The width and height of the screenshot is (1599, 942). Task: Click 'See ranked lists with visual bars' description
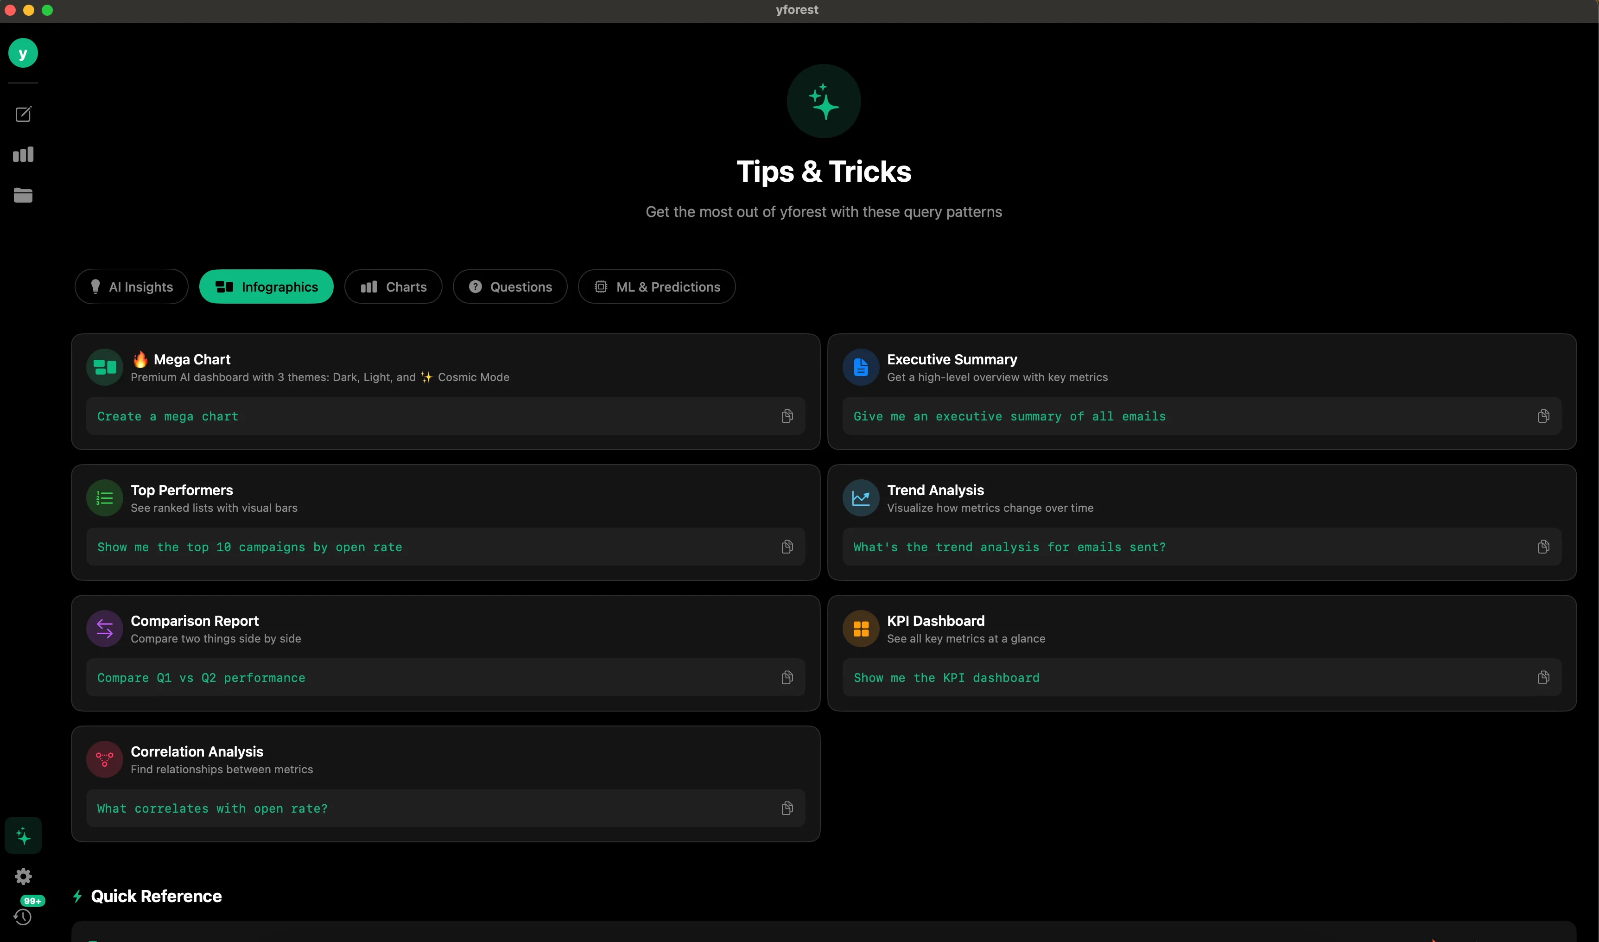click(214, 508)
